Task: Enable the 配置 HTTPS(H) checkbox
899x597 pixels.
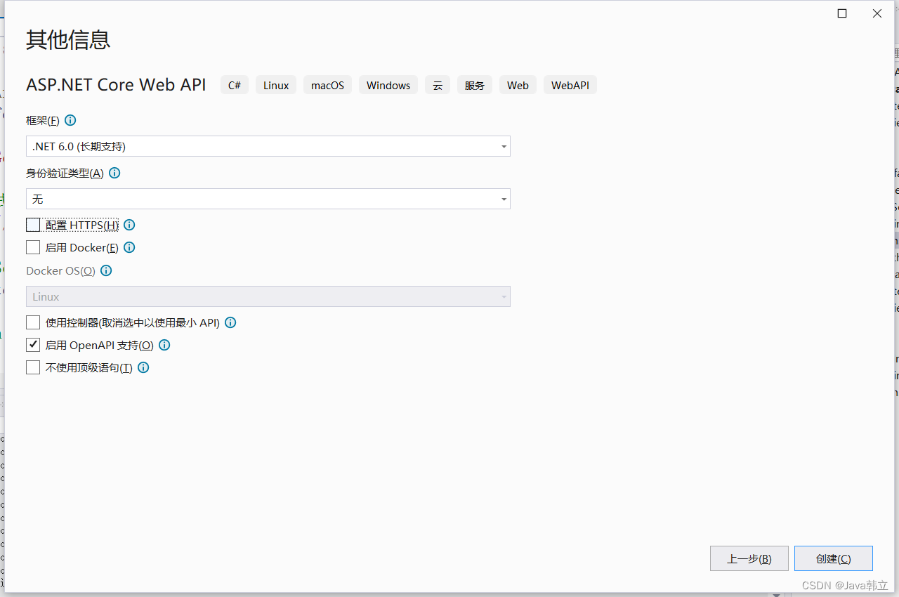Action: (33, 225)
